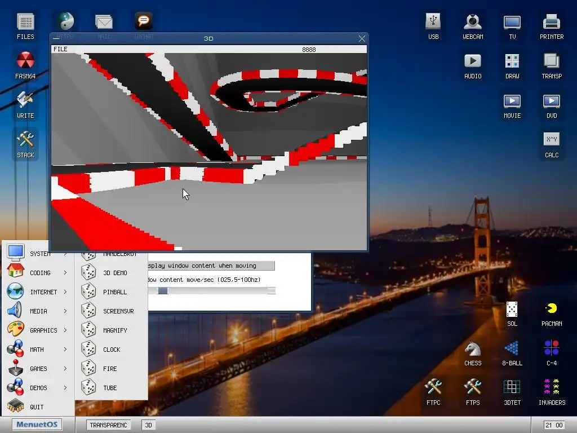This screenshot has height=433, width=577.
Task: Expand the INTERNET submenu
Action: [38, 292]
